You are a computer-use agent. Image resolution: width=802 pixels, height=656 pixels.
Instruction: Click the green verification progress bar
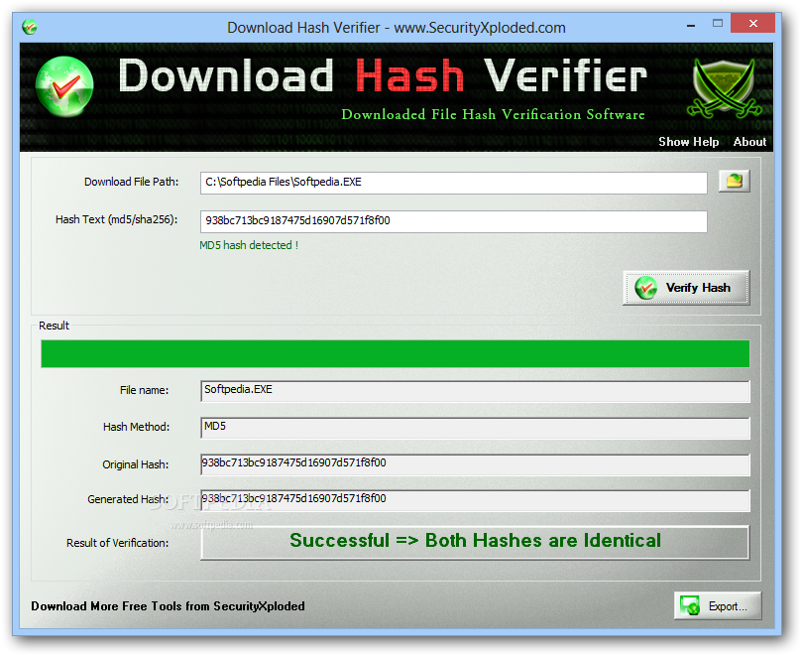[395, 353]
